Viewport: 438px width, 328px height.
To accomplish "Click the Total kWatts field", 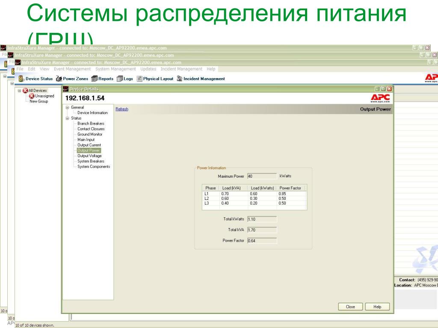I will tap(262, 219).
